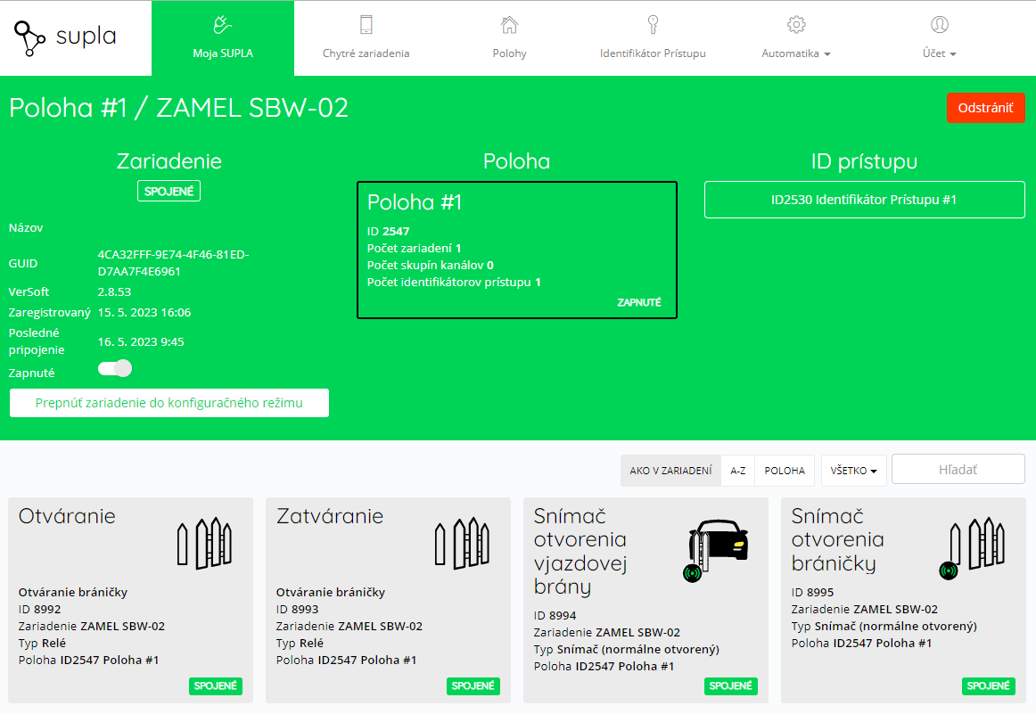Screen dimensions: 1036x714
Task: Click the Názov field label
Action: point(26,228)
